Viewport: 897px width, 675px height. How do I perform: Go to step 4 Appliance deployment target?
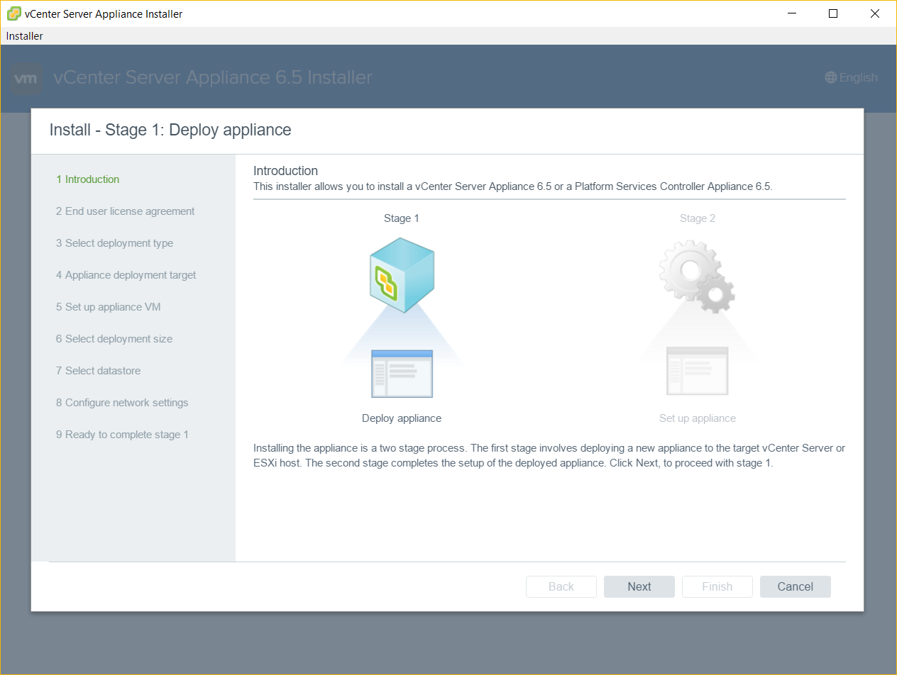(126, 275)
